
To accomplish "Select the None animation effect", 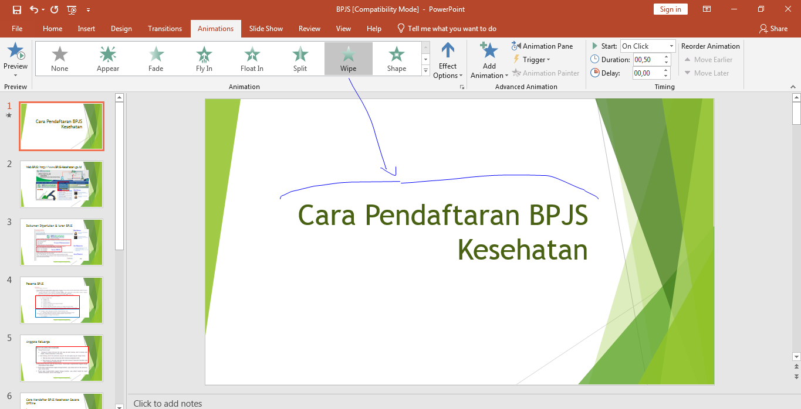I will coord(59,59).
